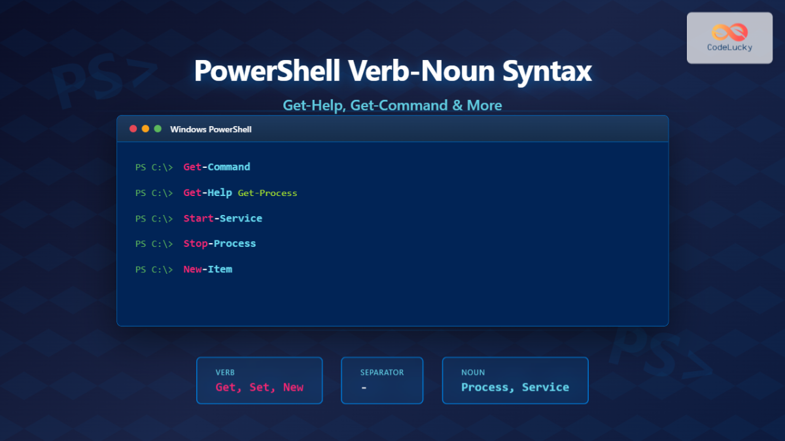785x441 pixels.
Task: Click the Get-Help Get-Process command
Action: (240, 193)
